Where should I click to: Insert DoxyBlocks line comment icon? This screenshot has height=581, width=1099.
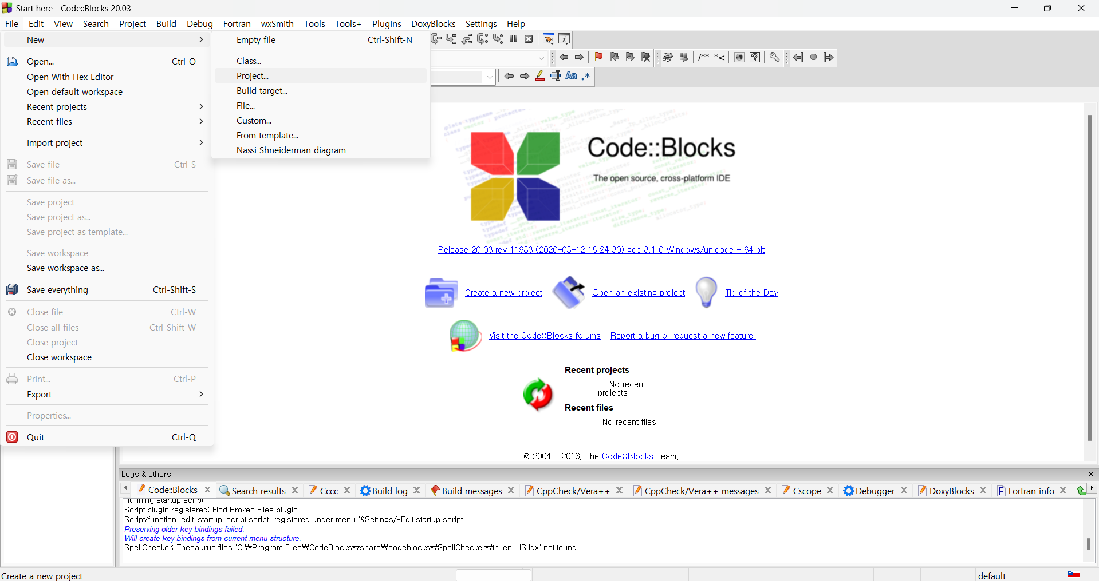720,57
